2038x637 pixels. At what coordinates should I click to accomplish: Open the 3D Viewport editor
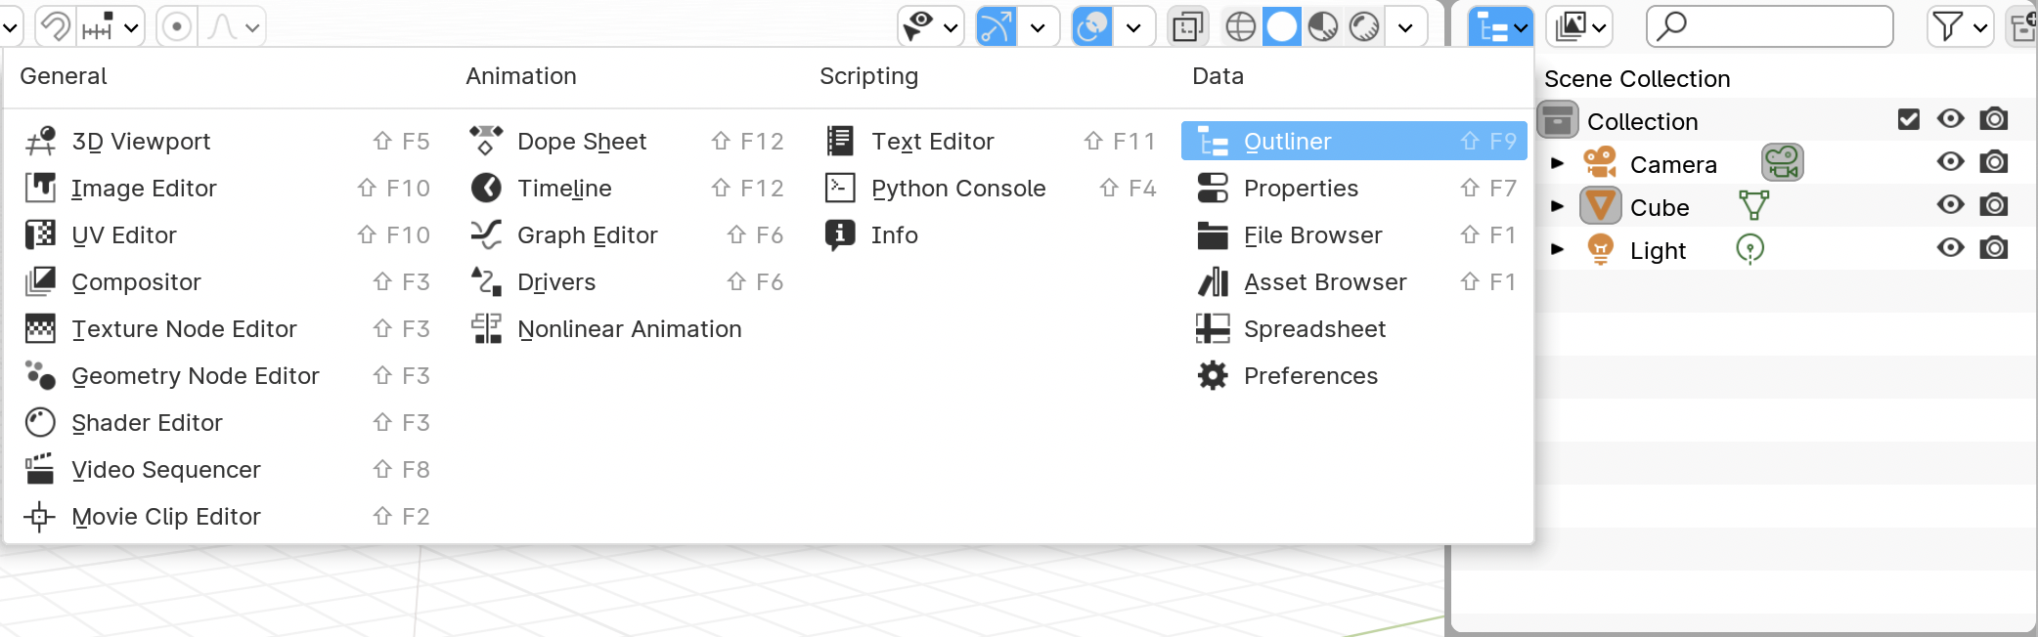click(x=227, y=142)
